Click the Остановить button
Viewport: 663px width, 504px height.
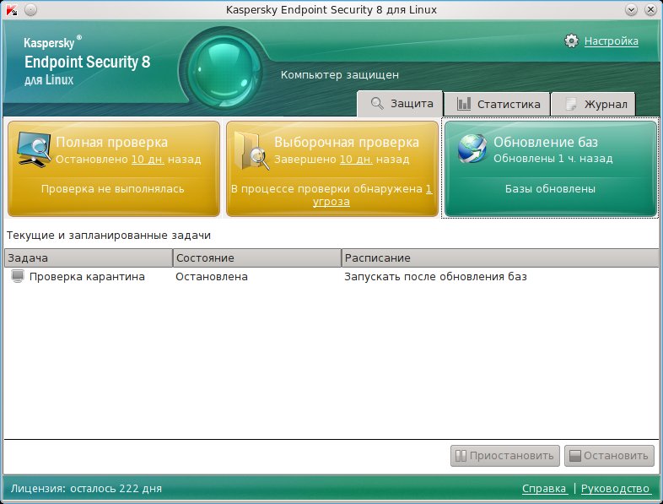click(609, 456)
